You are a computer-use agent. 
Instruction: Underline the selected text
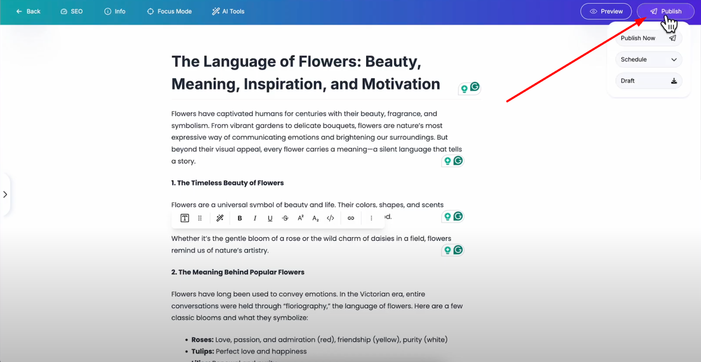pyautogui.click(x=270, y=218)
